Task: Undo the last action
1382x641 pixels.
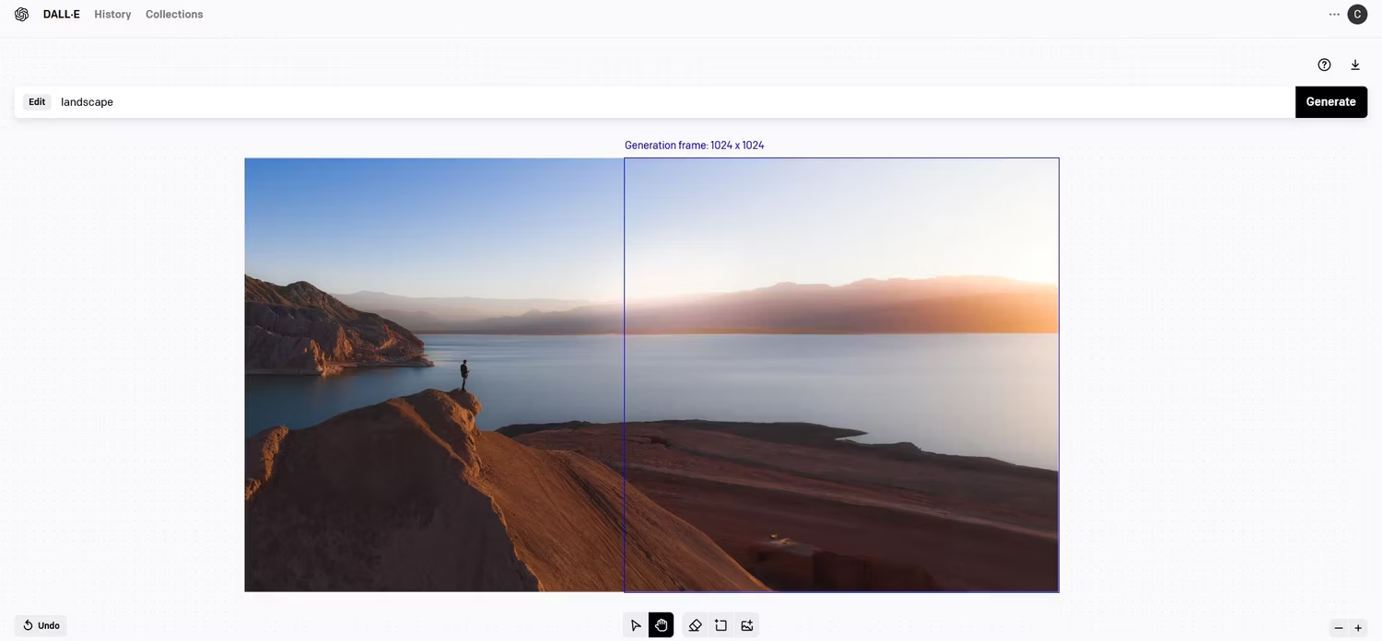Action: [41, 624]
